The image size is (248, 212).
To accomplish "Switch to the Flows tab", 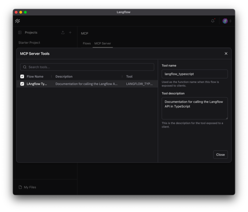I will [87, 43].
